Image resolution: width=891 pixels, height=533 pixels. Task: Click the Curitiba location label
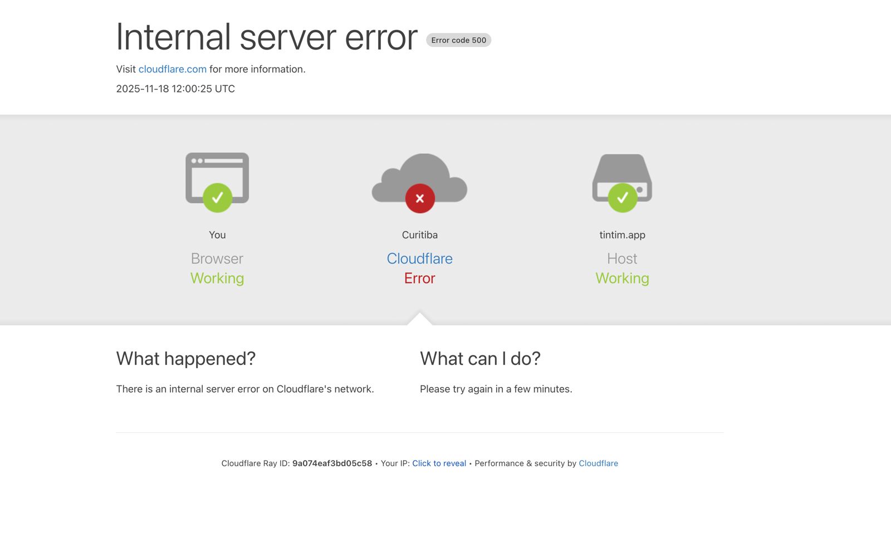click(419, 235)
